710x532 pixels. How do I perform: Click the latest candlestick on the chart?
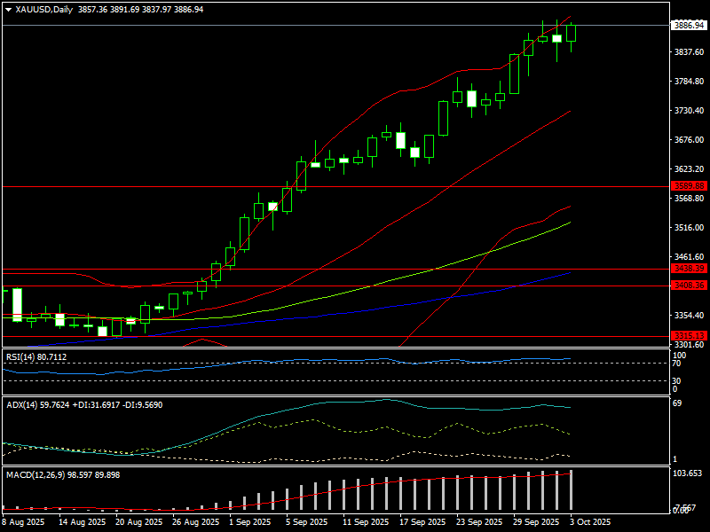(x=572, y=33)
